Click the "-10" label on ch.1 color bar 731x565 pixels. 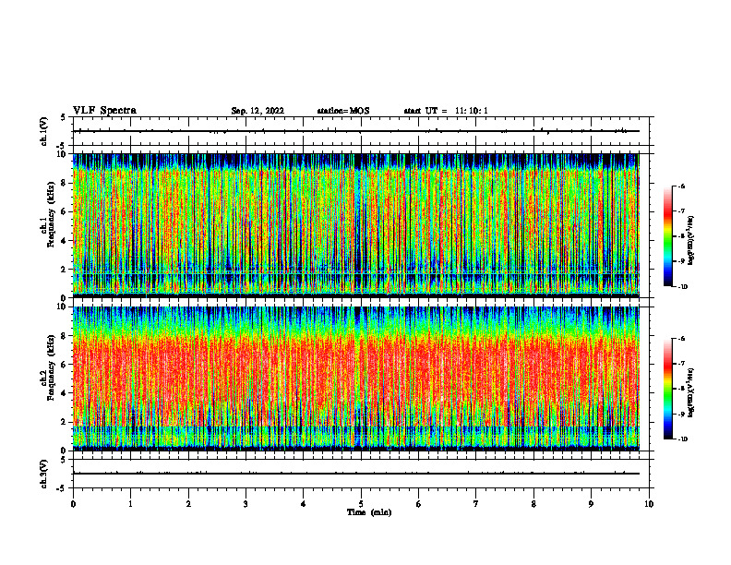click(682, 286)
